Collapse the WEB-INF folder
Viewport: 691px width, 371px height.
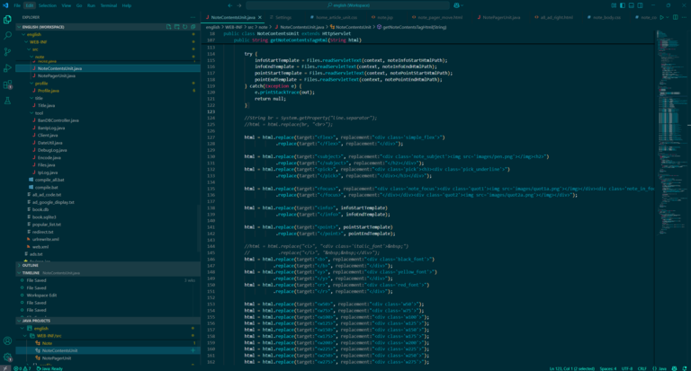(x=26, y=42)
